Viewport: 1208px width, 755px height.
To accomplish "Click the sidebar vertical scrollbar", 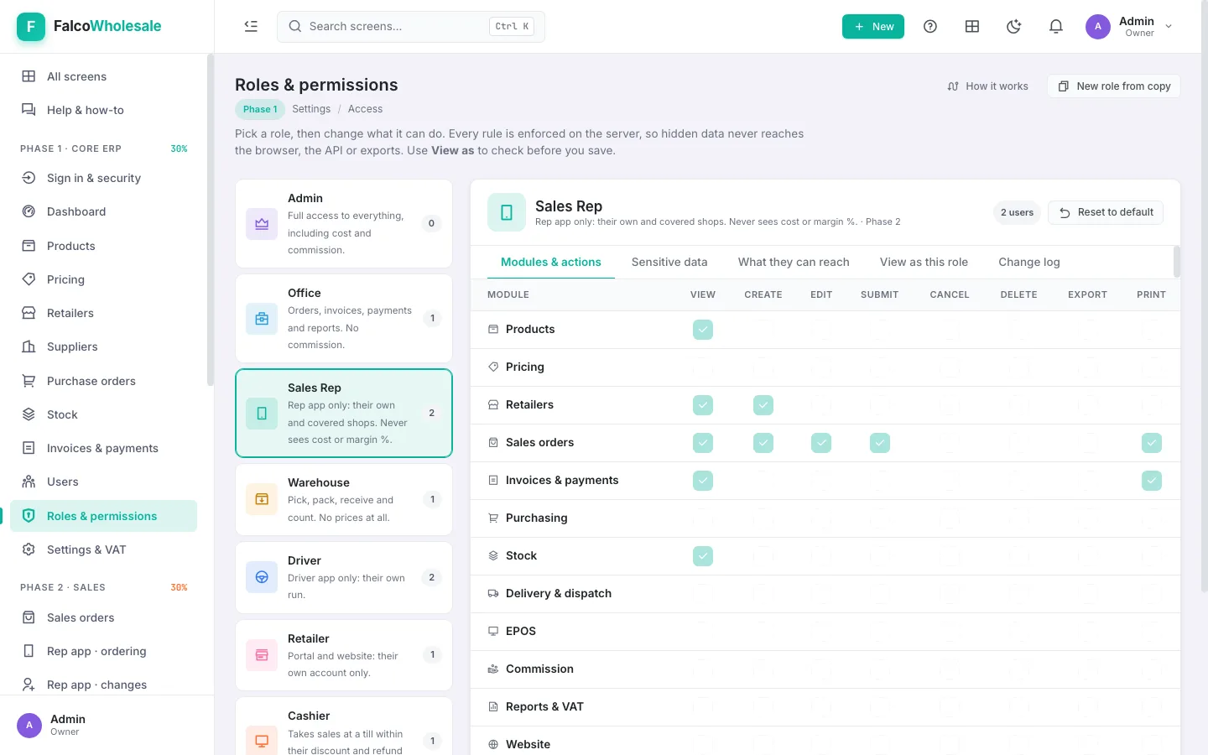I will click(x=211, y=220).
